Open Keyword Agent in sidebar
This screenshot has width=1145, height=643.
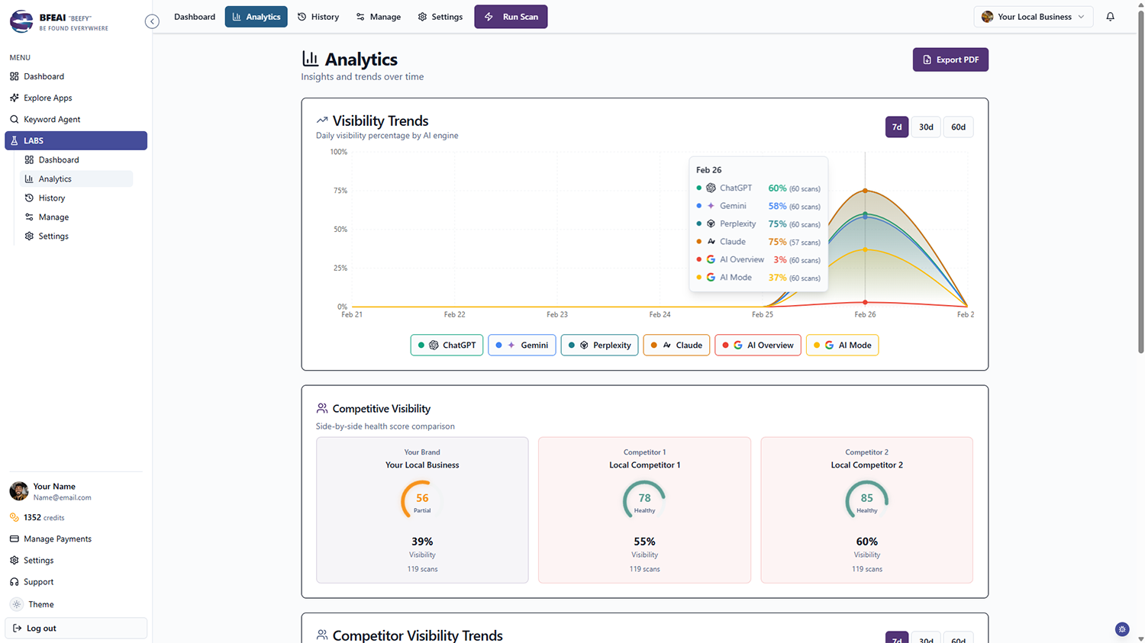click(76, 119)
